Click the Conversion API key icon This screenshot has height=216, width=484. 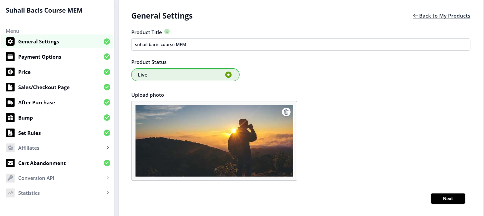pyautogui.click(x=10, y=178)
